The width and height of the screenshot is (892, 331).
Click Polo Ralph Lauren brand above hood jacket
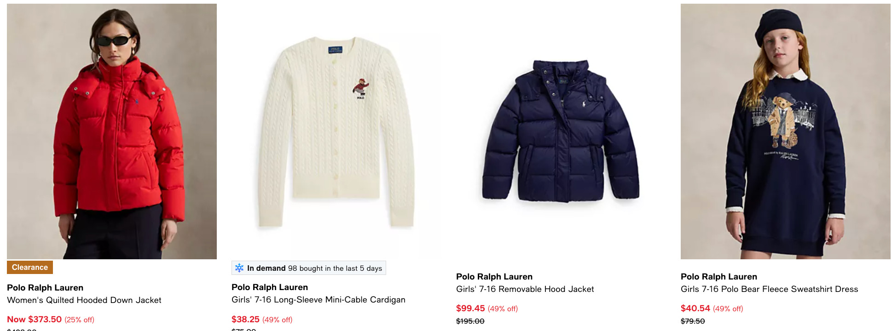(494, 277)
